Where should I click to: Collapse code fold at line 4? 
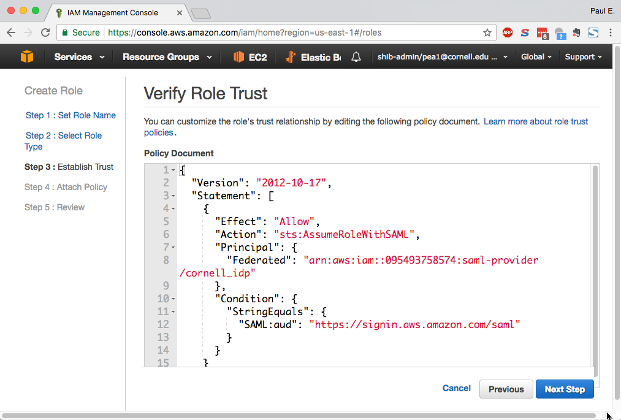click(x=173, y=208)
